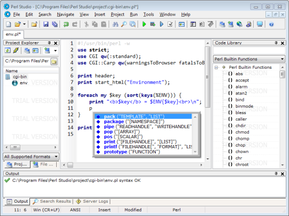
Task: Click the Find binoculars icon
Action: tap(115, 24)
